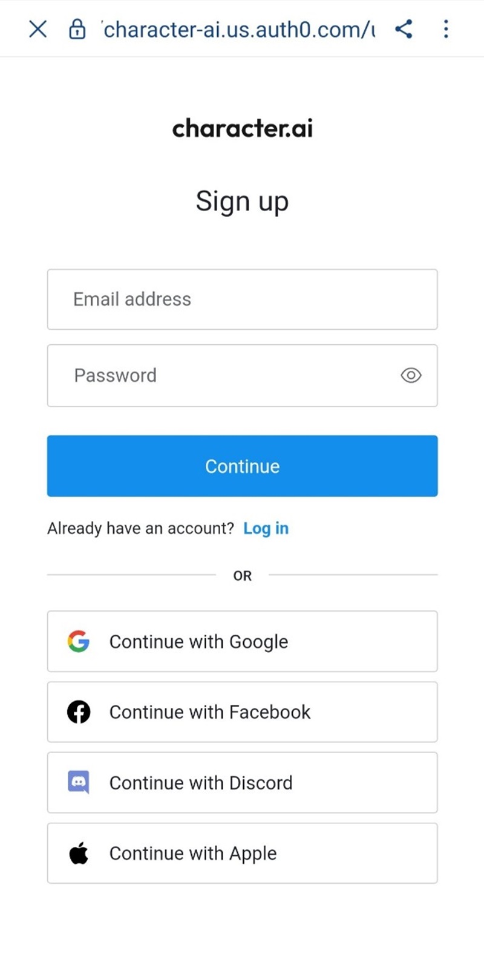Pick the Continue with Discord label
Viewport: 484px width, 977px height.
[x=200, y=783]
